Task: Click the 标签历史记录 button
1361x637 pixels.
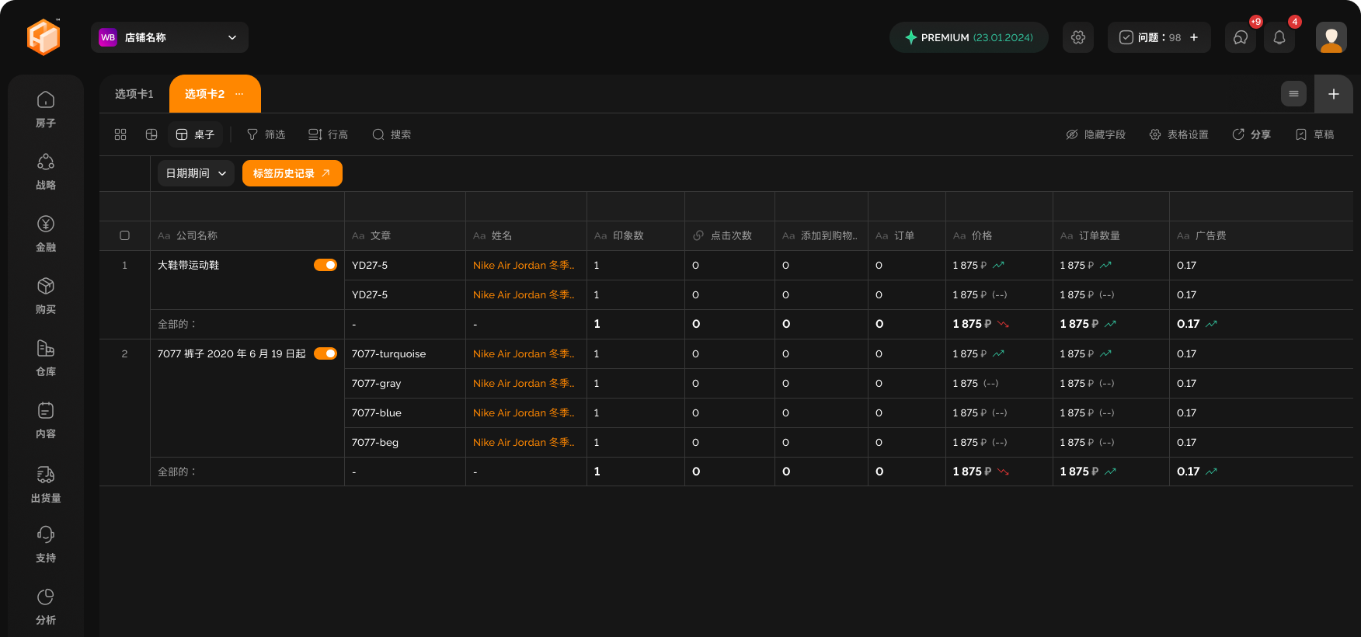Action: (291, 173)
